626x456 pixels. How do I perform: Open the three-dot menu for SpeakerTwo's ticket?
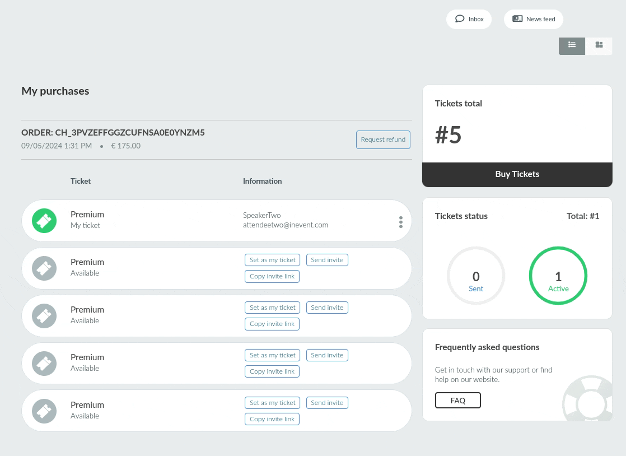pyautogui.click(x=401, y=222)
